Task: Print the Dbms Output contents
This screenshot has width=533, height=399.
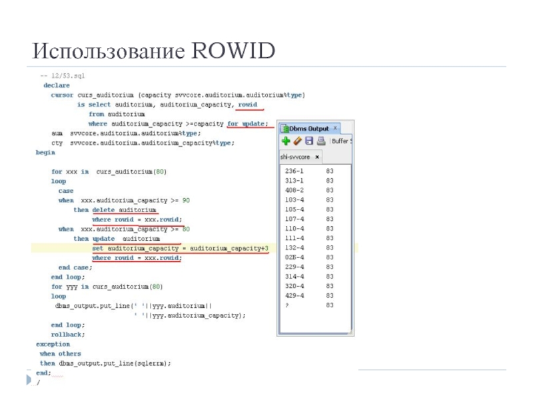Action: (x=320, y=141)
